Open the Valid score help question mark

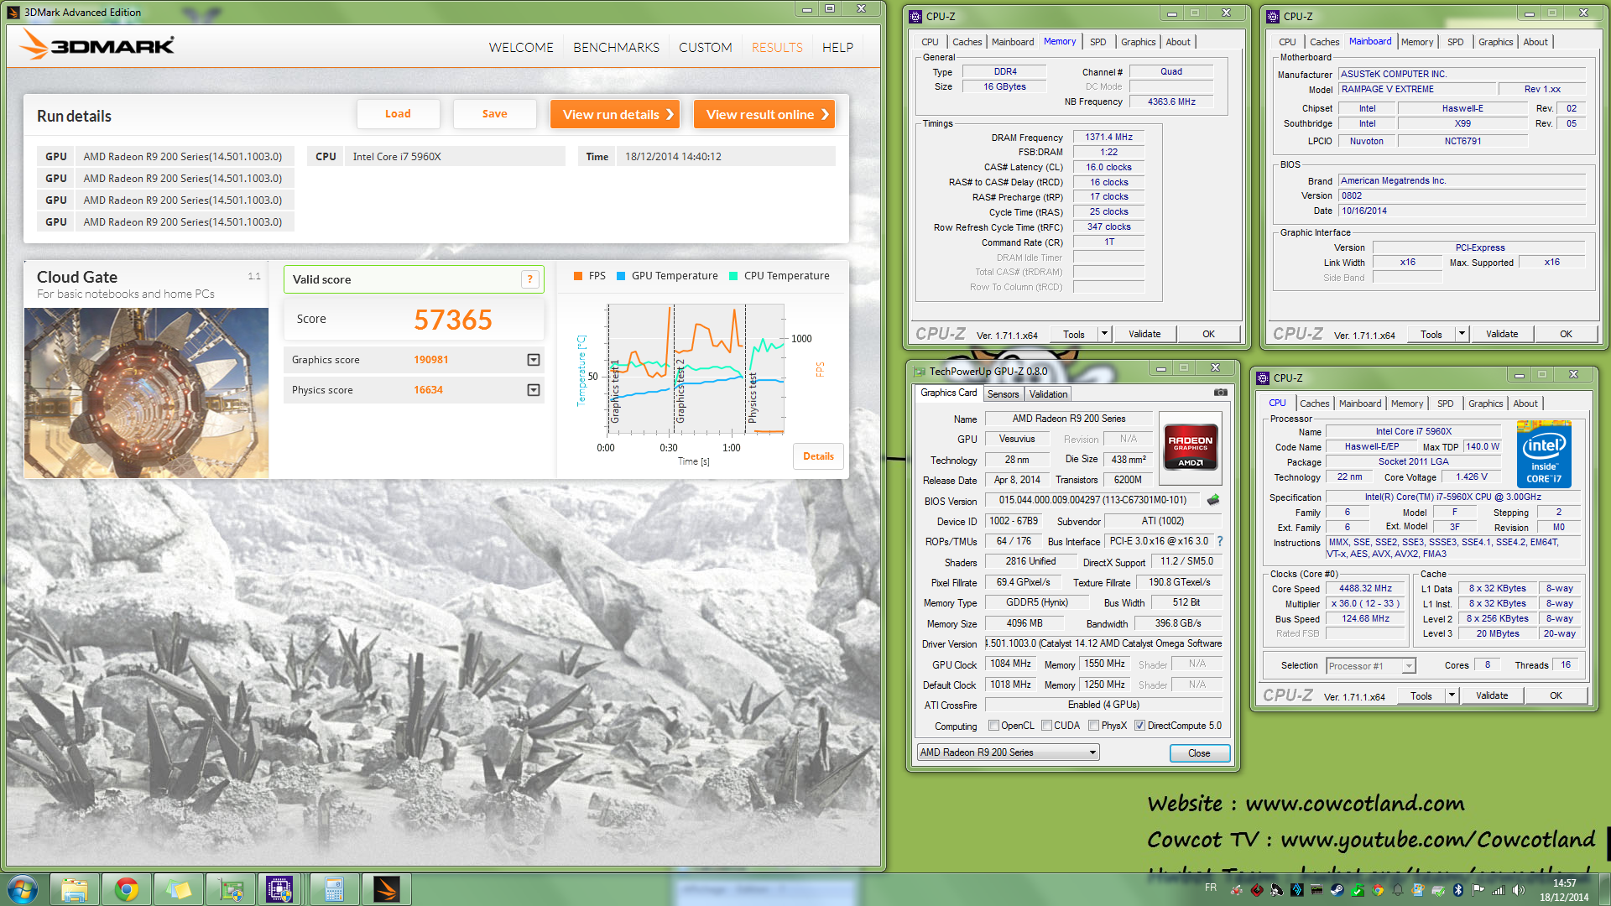(x=529, y=279)
